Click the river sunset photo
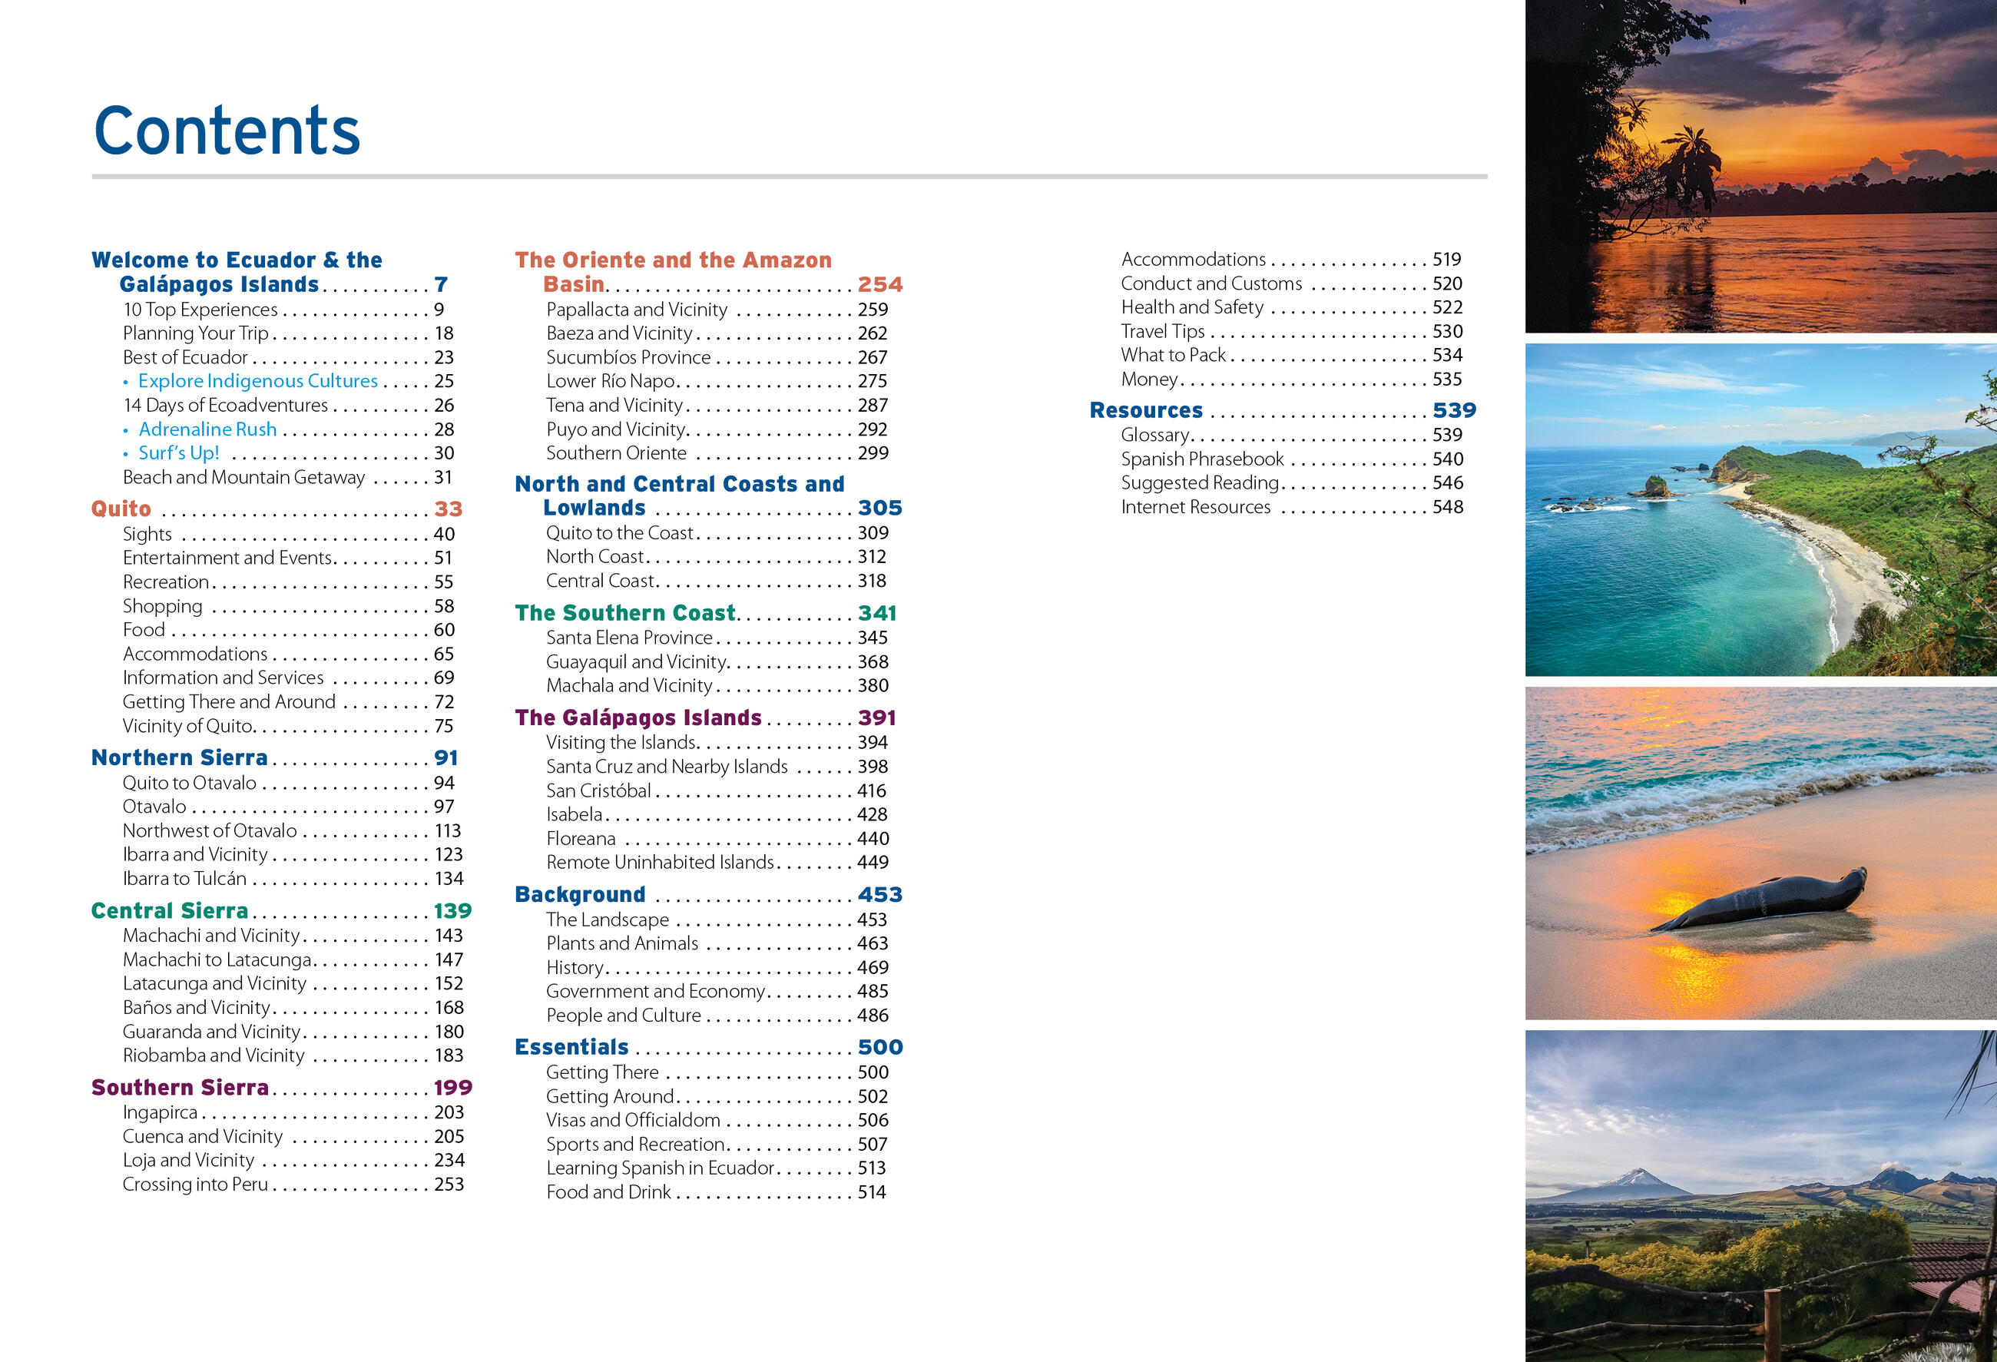Screen dimensions: 1997x1362 click(x=1760, y=166)
